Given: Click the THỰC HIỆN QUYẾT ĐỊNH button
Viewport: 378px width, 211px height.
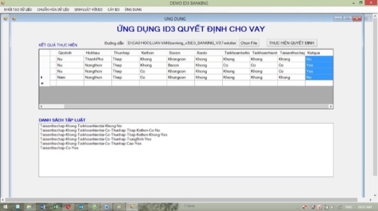Looking at the screenshot, I should tap(292, 43).
